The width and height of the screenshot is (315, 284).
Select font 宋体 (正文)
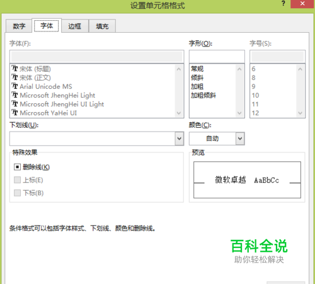click(35, 77)
